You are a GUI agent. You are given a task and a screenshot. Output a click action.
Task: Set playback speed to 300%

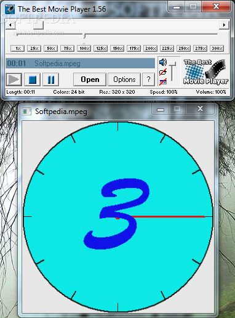(217, 49)
